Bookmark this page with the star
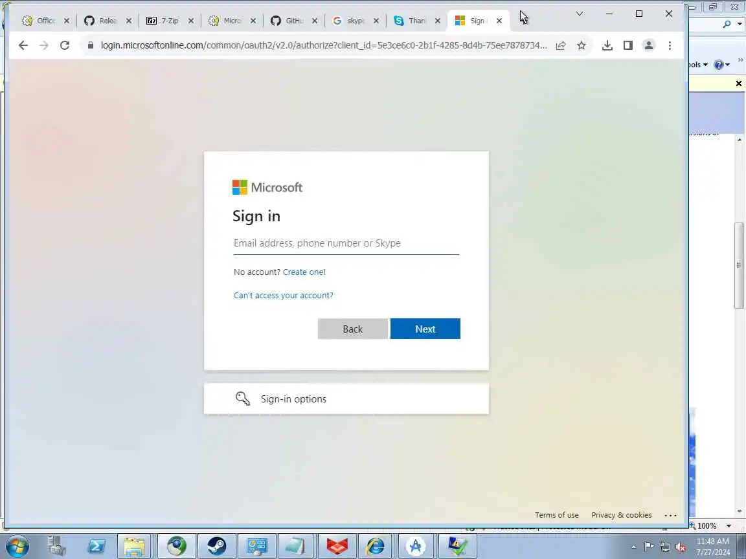Image resolution: width=746 pixels, height=559 pixels. (x=582, y=45)
